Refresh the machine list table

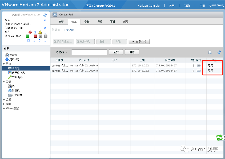click(x=219, y=52)
